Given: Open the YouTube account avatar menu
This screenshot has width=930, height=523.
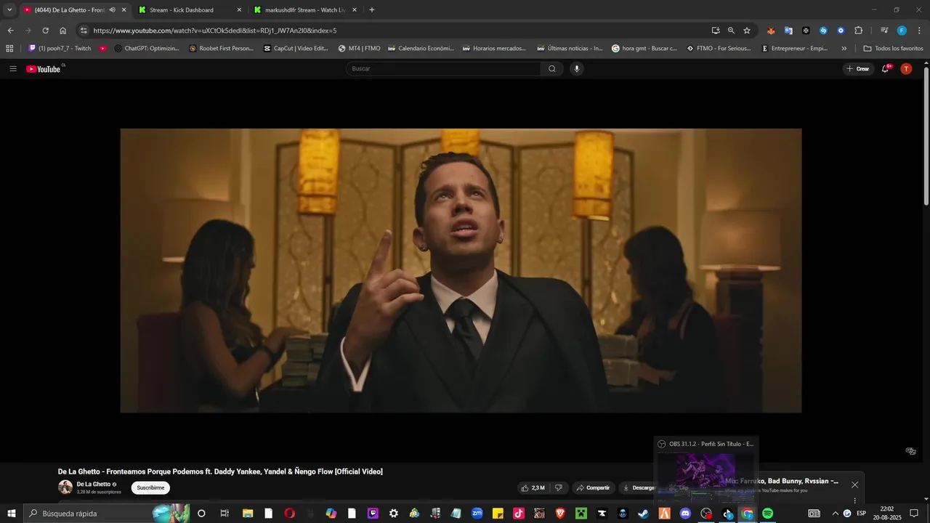Looking at the screenshot, I should [906, 69].
